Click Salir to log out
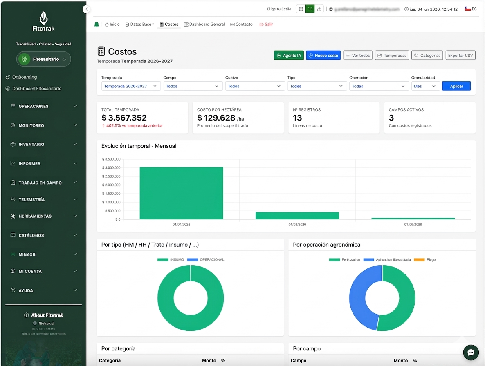The image size is (485, 366). coord(266,25)
